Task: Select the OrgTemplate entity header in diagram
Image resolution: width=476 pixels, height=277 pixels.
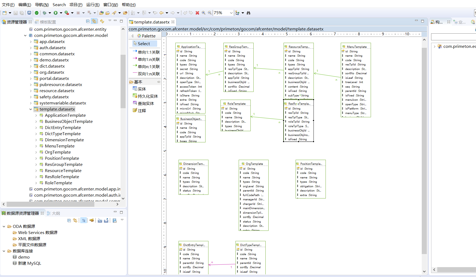Action: [254, 164]
